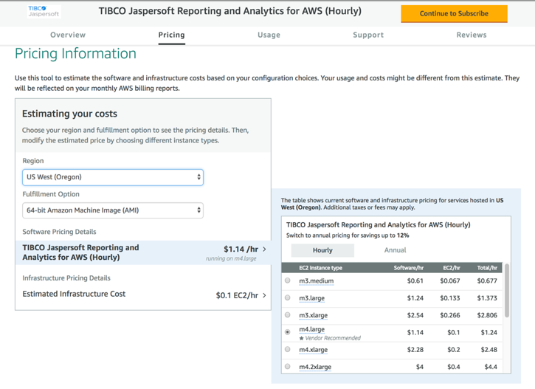Click the Software/hr column header
The image size is (535, 389).
408,268
